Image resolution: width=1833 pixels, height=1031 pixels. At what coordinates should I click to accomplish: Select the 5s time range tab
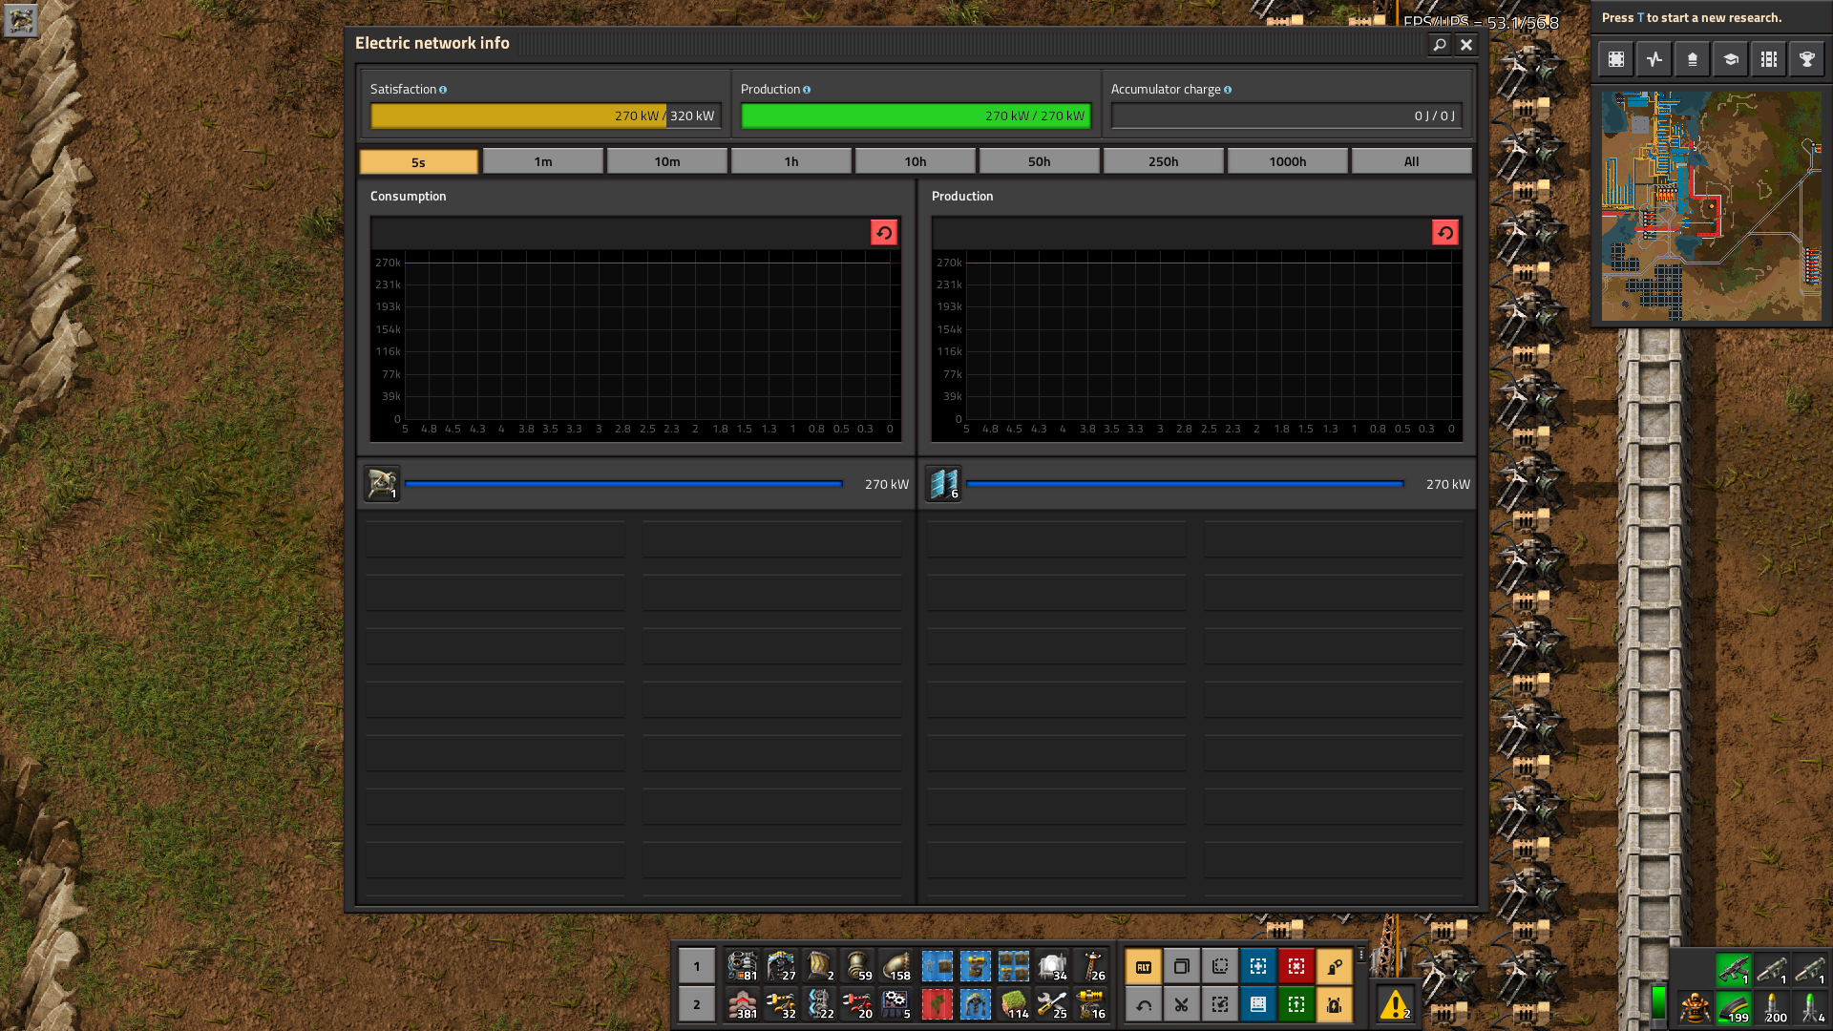coord(418,162)
